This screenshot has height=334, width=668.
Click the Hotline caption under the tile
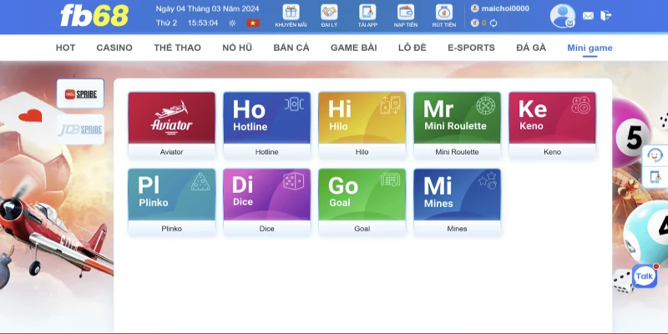click(x=266, y=152)
